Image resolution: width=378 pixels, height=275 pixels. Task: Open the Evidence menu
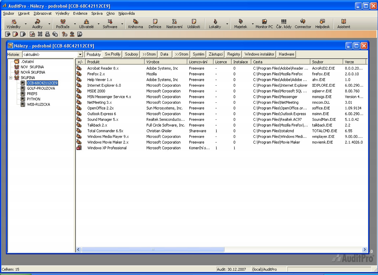(x=80, y=13)
